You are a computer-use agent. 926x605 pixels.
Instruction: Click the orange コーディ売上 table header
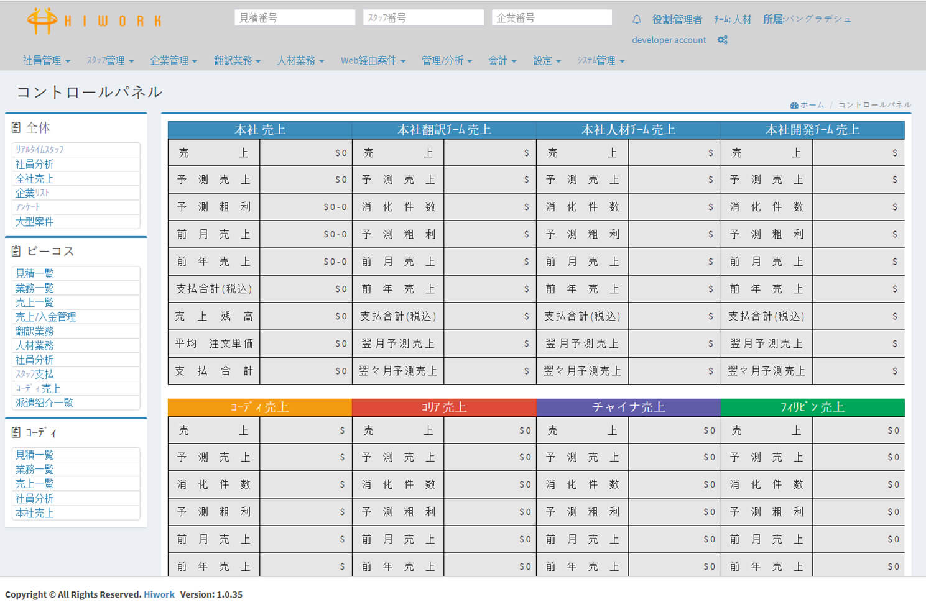(x=259, y=407)
